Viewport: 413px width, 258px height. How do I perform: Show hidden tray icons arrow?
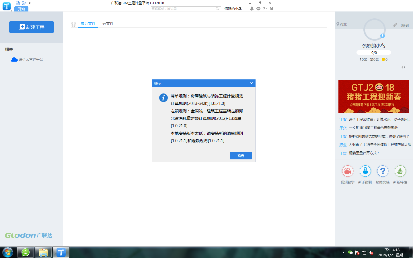click(343, 253)
